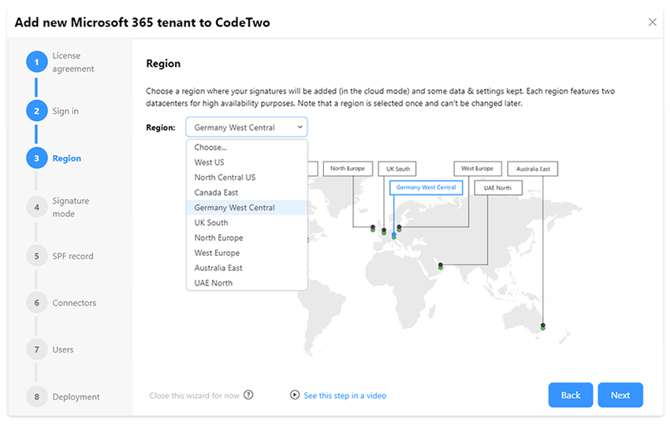Click the Germany West Central map label
The image size is (670, 425).
426,187
